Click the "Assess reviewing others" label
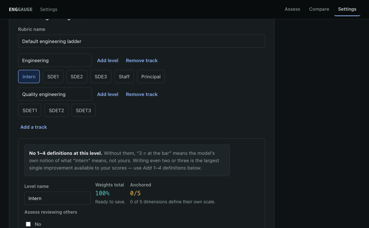 (x=51, y=212)
